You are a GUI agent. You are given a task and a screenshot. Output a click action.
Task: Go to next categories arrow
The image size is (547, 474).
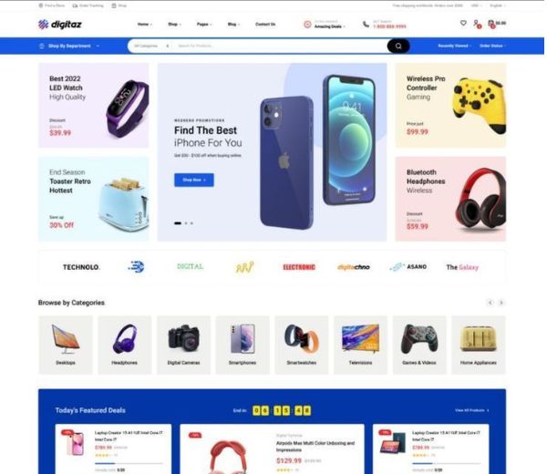(x=501, y=303)
